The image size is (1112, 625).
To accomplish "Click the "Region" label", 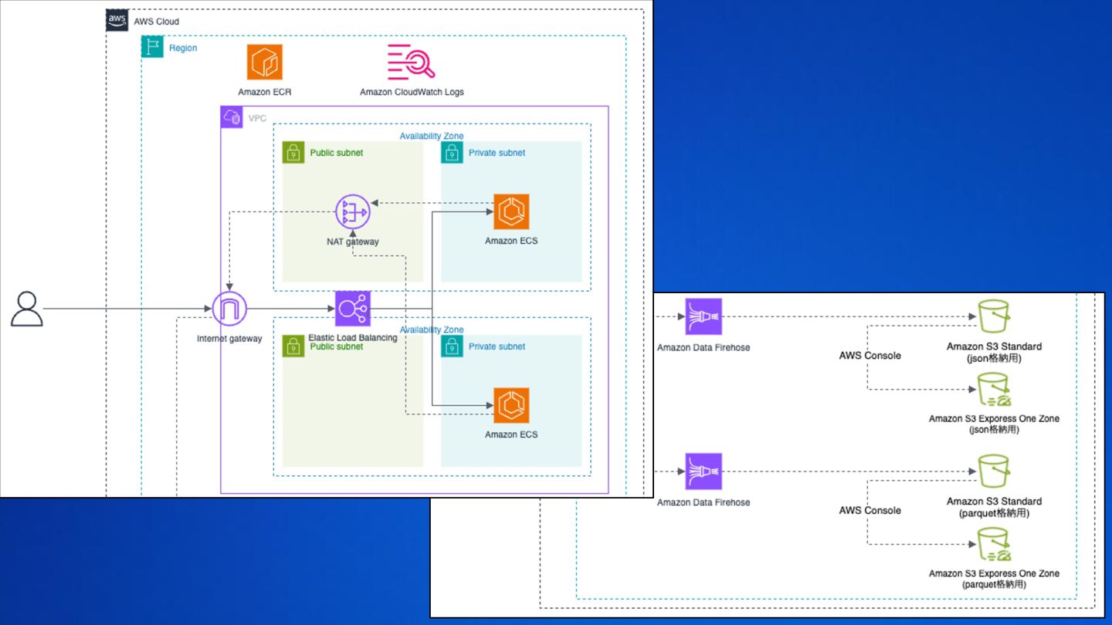I will point(183,48).
